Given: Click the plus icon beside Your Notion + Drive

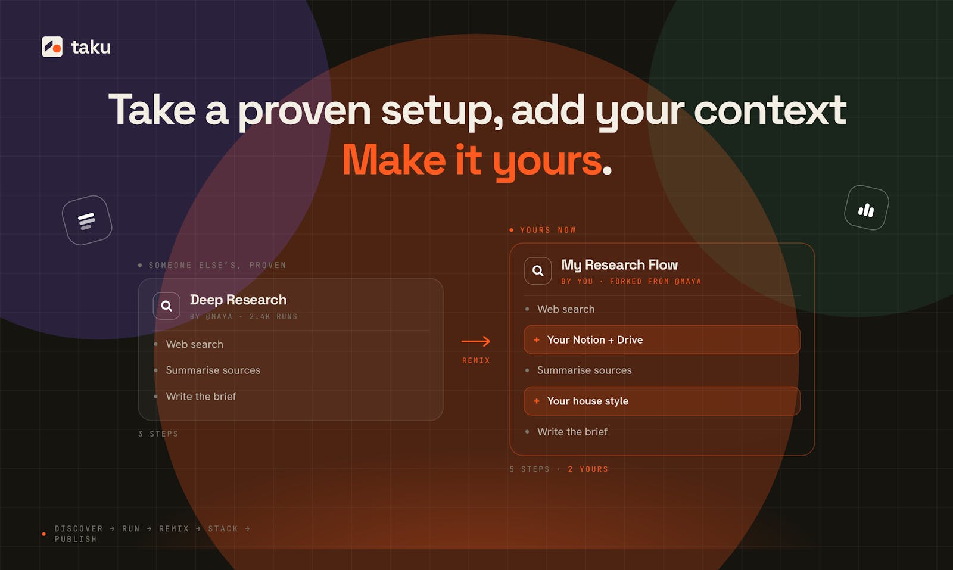Looking at the screenshot, I should click(x=537, y=339).
